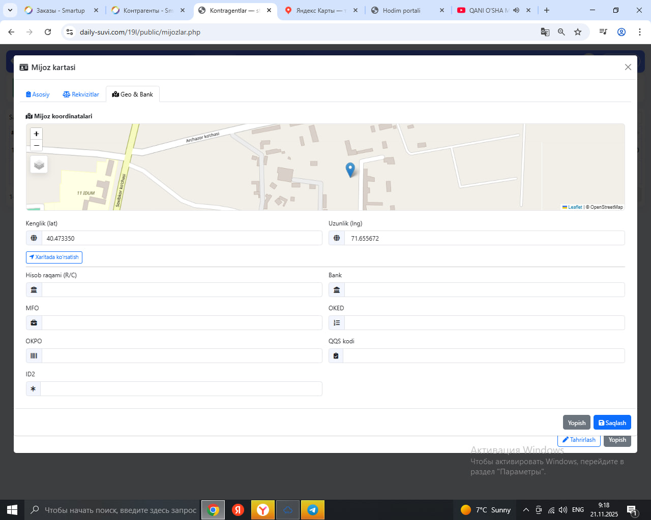Focus the Hisob raqami (R/C) field
Viewport: 651px width, 520px height.
point(181,290)
